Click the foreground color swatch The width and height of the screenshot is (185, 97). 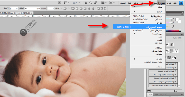(177, 20)
